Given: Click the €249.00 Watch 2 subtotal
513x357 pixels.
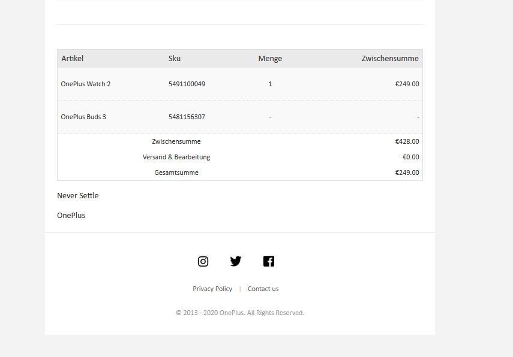Looking at the screenshot, I should [x=407, y=84].
